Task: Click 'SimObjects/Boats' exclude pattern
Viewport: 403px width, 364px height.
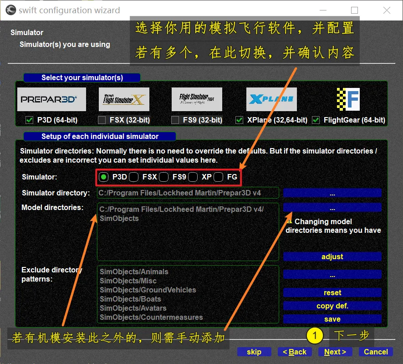Action: (130, 299)
